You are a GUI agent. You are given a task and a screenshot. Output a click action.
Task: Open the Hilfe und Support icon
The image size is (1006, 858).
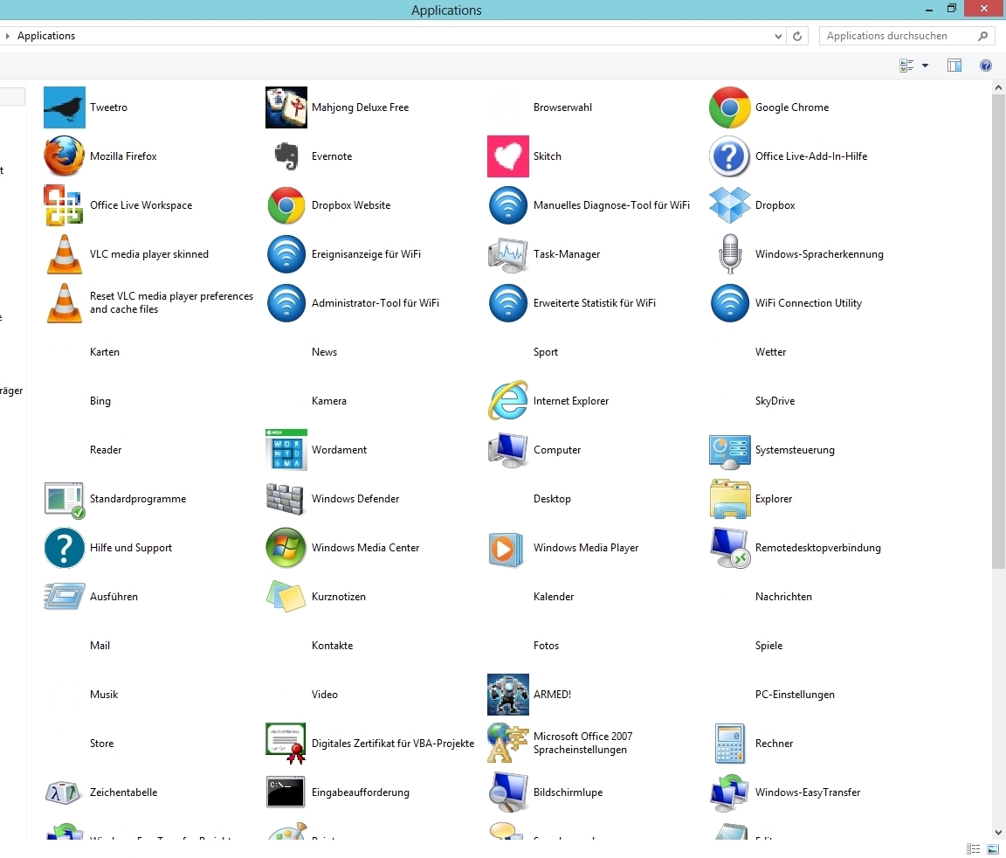click(64, 548)
